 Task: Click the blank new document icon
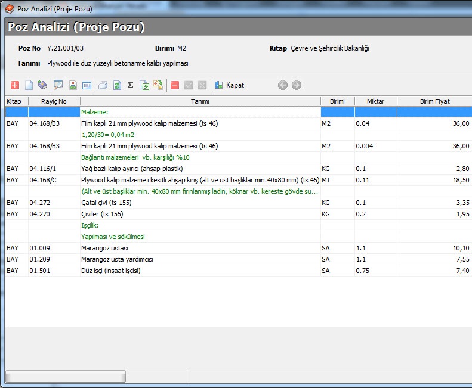[29, 85]
